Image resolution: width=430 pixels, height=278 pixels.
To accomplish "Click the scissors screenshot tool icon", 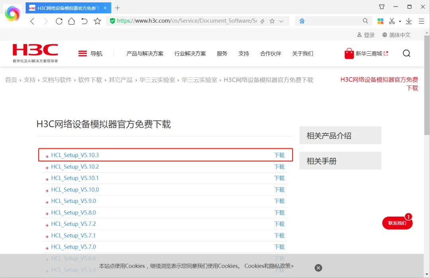I will pos(392,21).
